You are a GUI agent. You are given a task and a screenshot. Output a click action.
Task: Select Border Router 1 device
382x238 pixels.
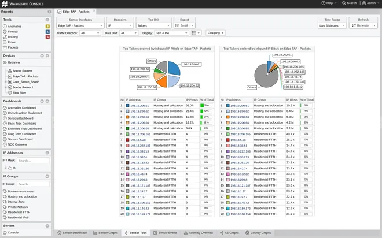point(23,87)
